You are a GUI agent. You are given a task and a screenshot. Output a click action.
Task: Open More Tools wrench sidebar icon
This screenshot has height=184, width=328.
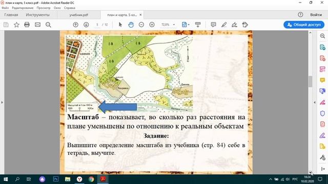click(x=322, y=157)
